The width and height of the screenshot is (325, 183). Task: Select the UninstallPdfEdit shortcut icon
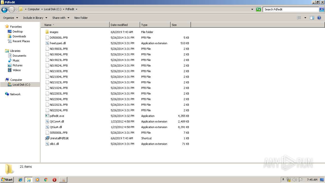[47, 138]
